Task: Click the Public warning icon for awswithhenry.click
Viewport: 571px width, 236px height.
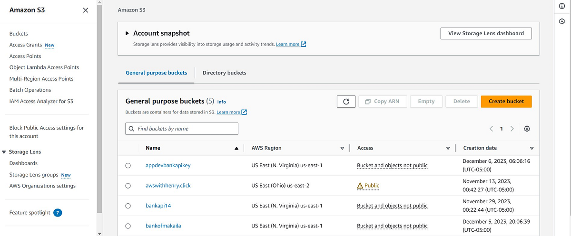Action: [x=360, y=186]
